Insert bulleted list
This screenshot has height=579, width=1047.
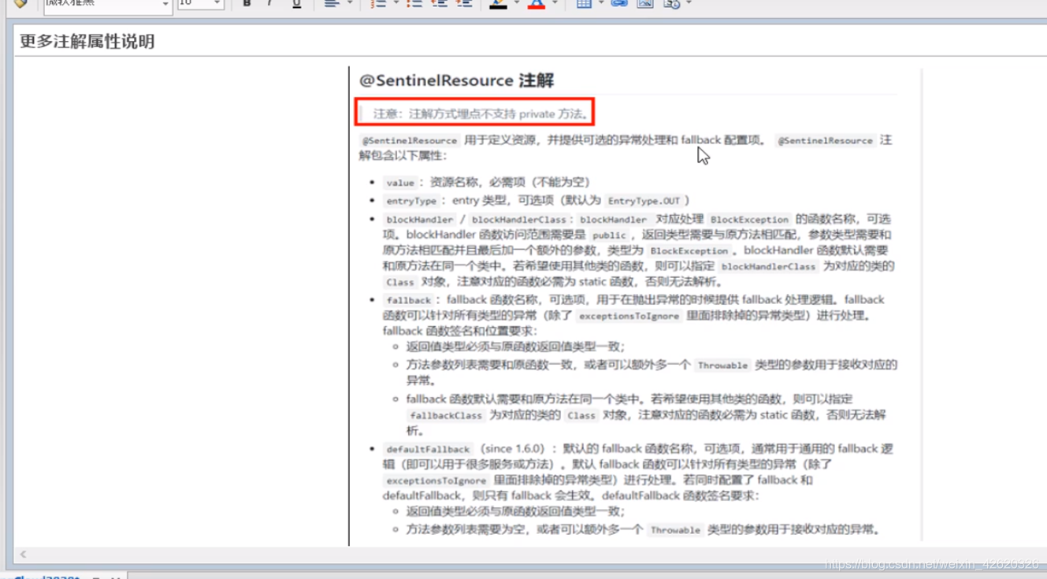(x=414, y=3)
